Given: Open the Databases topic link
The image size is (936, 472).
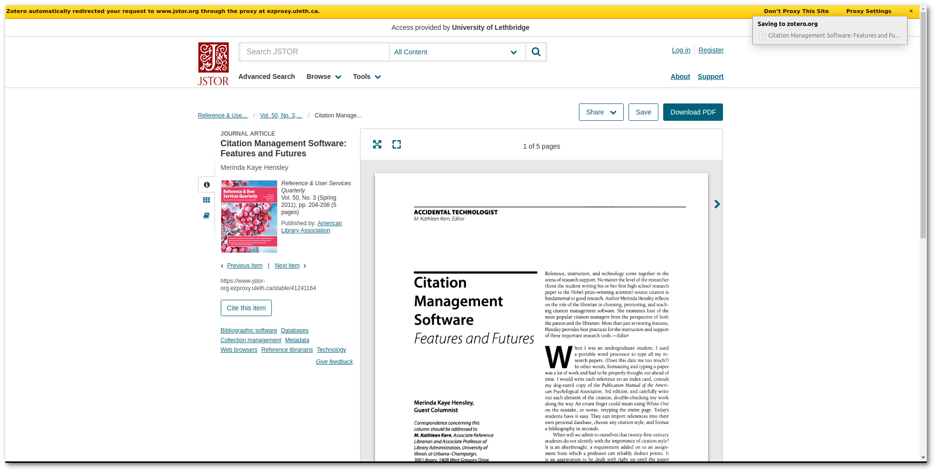Looking at the screenshot, I should point(294,331).
